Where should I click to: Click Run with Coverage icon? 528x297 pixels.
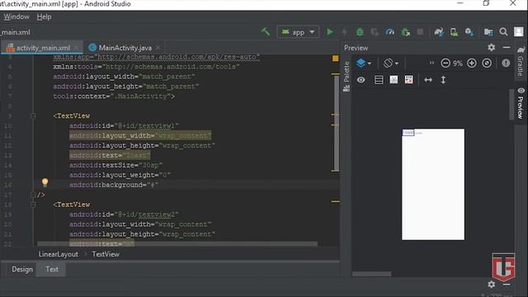374,32
